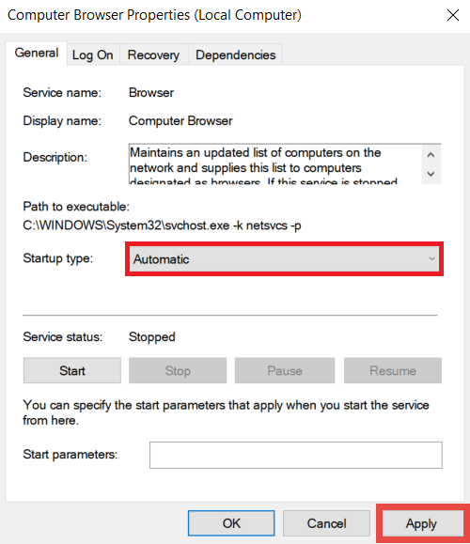
Task: Click the Automatic startup type value
Action: tap(162, 259)
